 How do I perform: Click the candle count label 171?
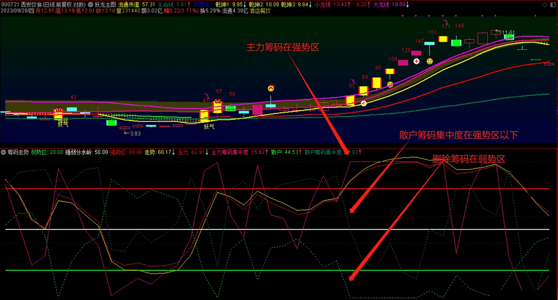point(446,26)
